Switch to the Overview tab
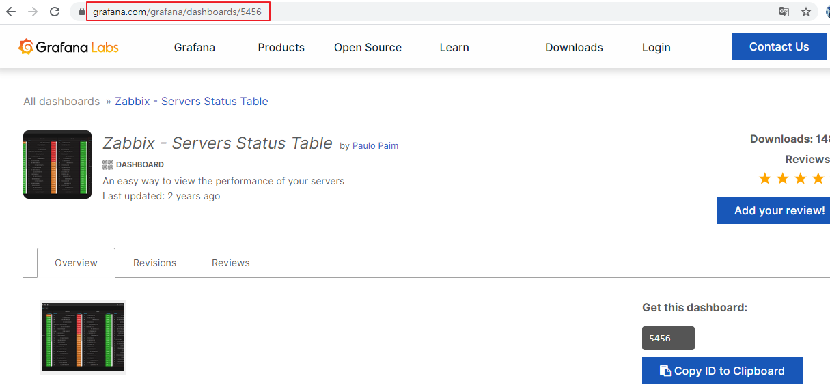 (x=76, y=263)
